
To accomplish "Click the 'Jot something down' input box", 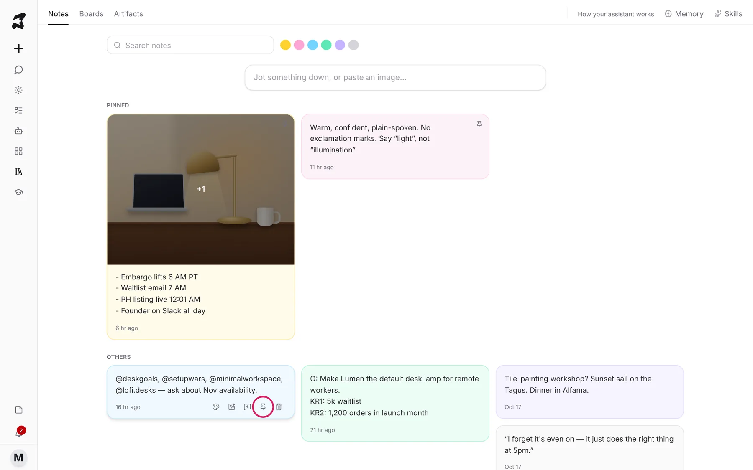I will point(395,78).
